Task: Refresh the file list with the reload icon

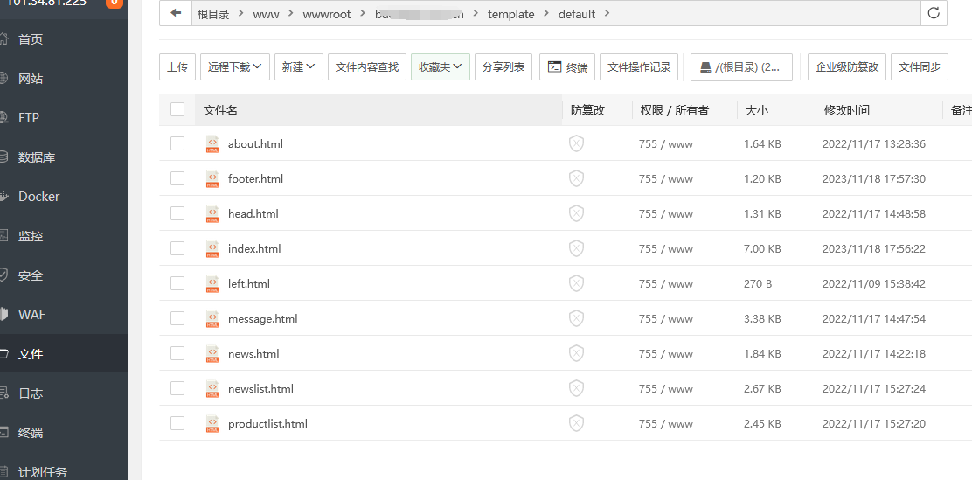Action: point(934,13)
